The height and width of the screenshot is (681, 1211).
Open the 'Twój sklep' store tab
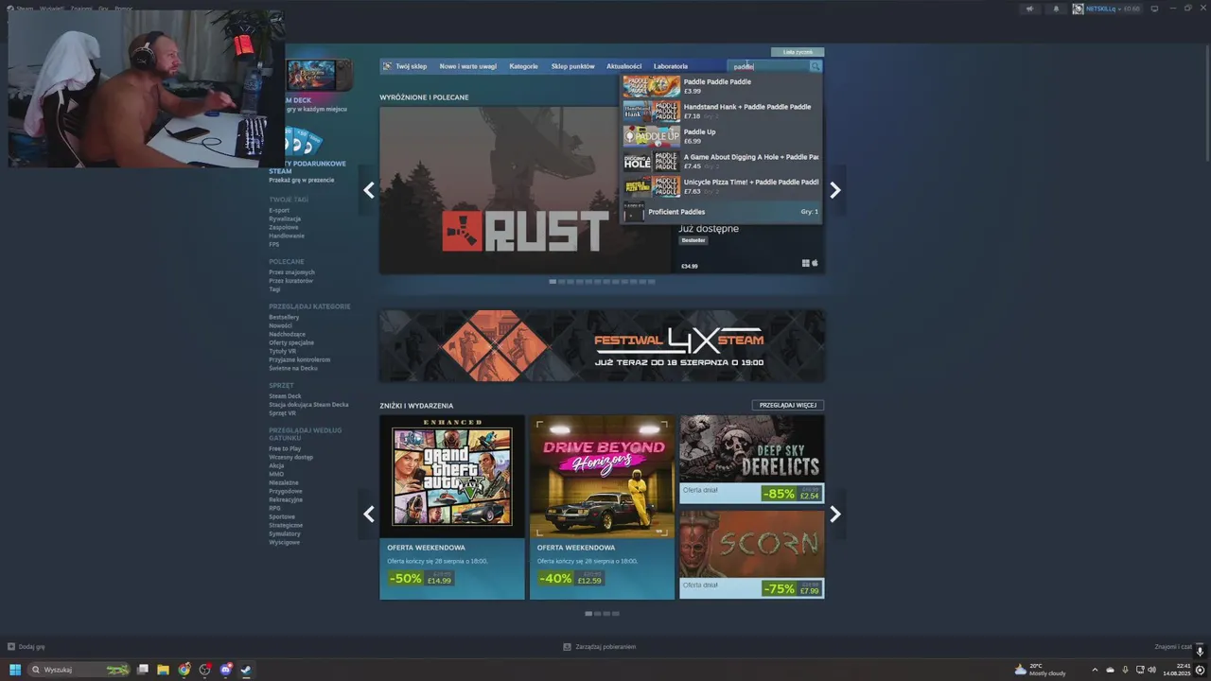(411, 66)
